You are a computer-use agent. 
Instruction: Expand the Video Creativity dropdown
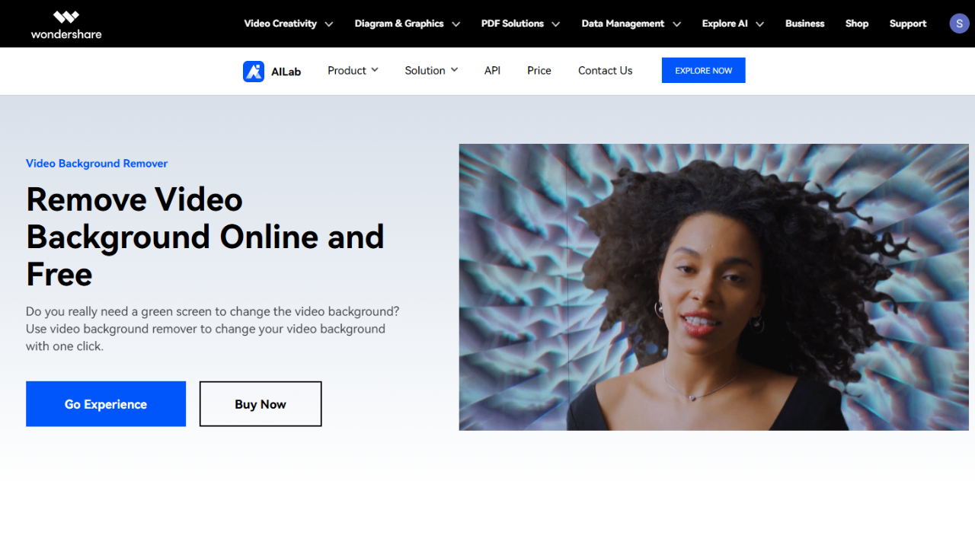click(x=288, y=24)
